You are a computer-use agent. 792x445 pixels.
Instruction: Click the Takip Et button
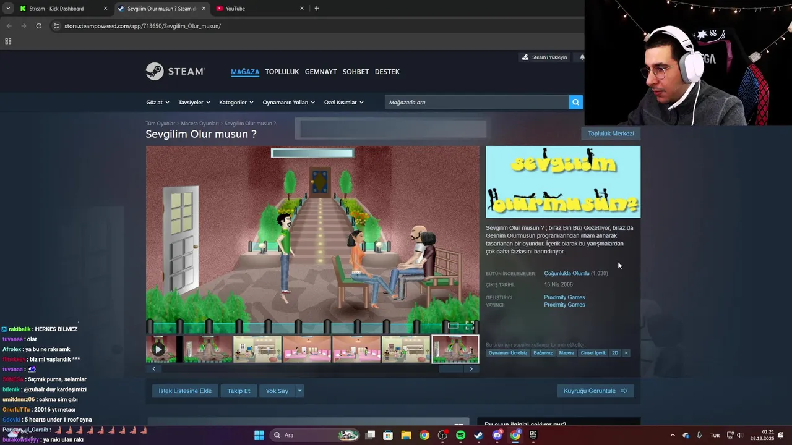point(239,391)
